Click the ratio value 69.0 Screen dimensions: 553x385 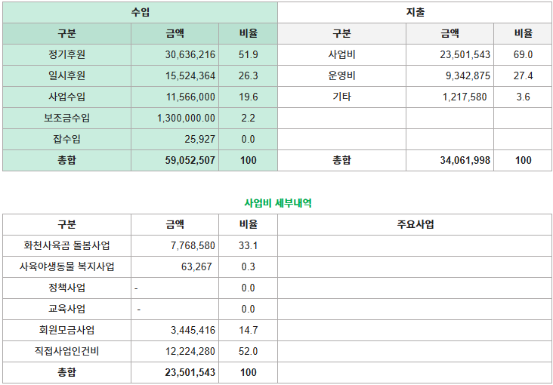pos(523,54)
